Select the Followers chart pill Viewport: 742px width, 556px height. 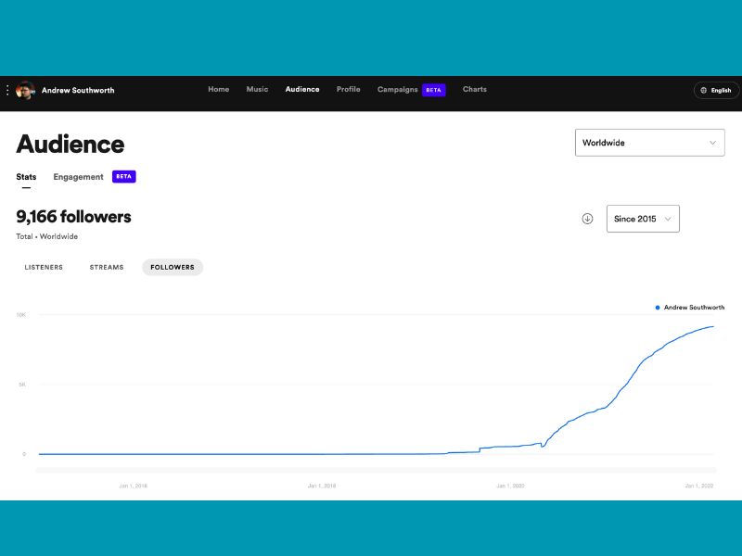pyautogui.click(x=173, y=267)
